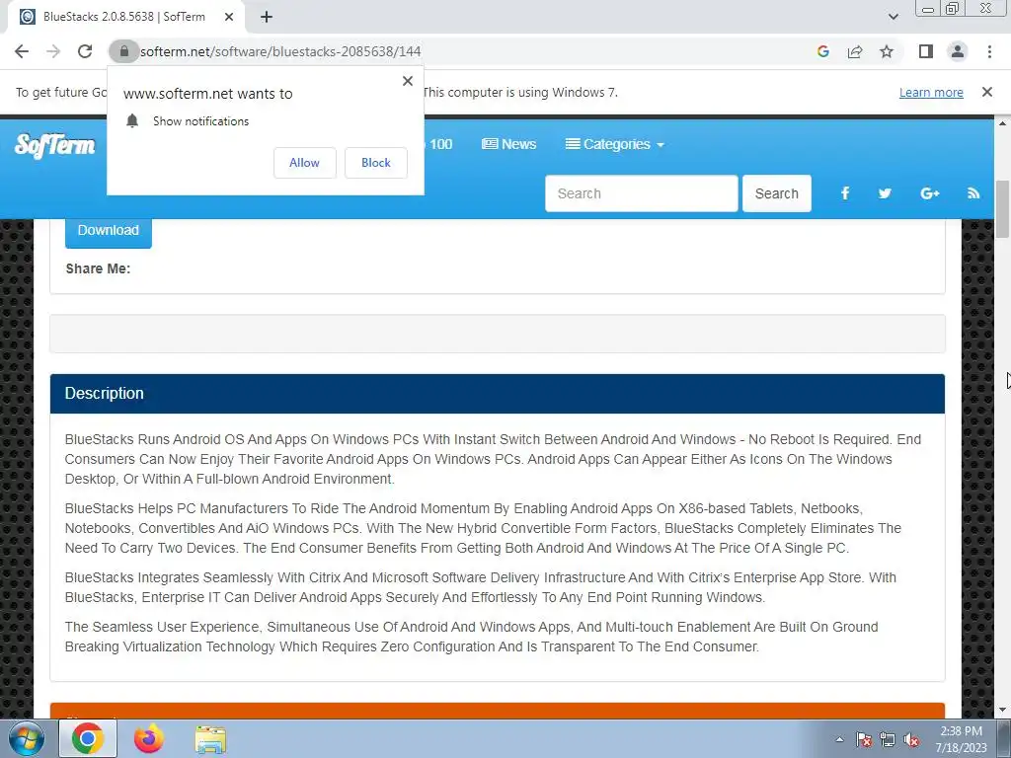Image resolution: width=1011 pixels, height=758 pixels.
Task: Reload the page with the refresh icon
Action: [x=85, y=51]
